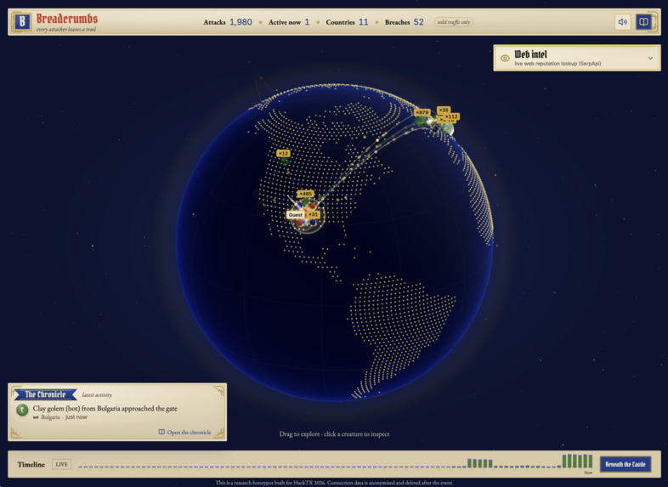The width and height of the screenshot is (668, 487).
Task: Click the Breadcrumbs B logo icon
Action: [22, 22]
